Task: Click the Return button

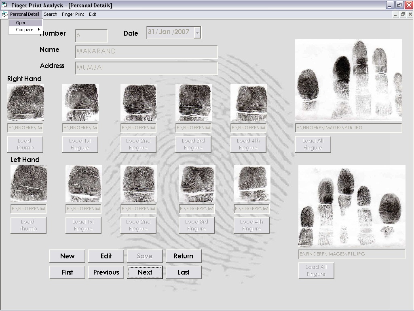Action: (184, 256)
